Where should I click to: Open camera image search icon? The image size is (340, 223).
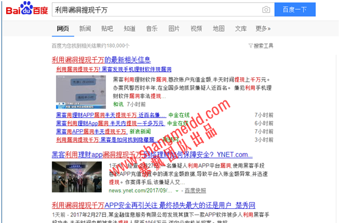(x=266, y=10)
